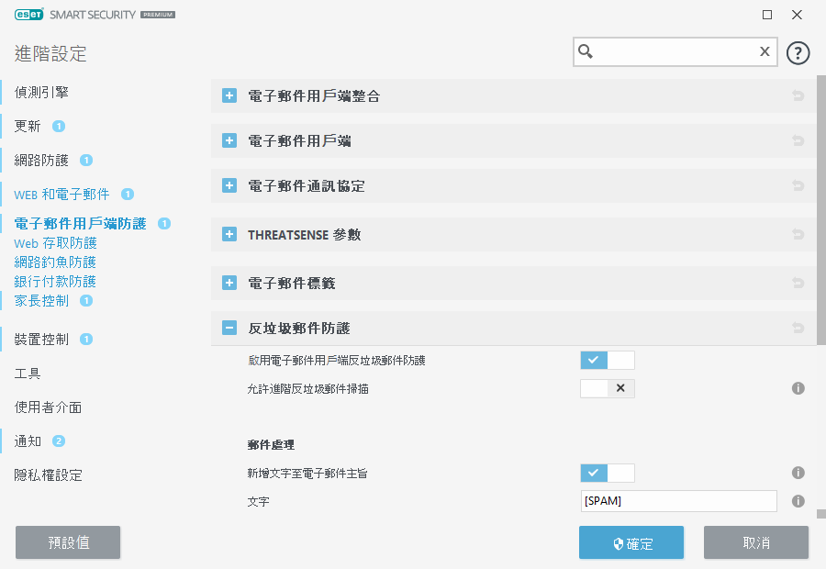Click info icon beside 允許進階反垃圾郵件掃描
Image resolution: width=826 pixels, height=569 pixels.
798,388
